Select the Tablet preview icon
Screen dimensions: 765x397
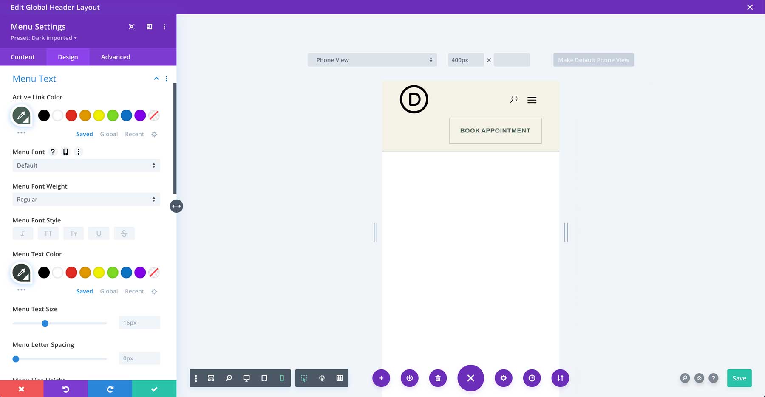pos(264,378)
